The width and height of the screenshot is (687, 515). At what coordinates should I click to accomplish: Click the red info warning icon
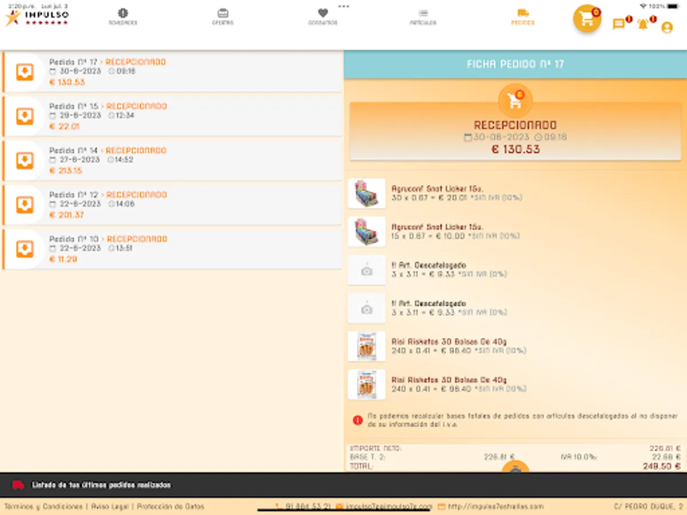pyautogui.click(x=358, y=421)
